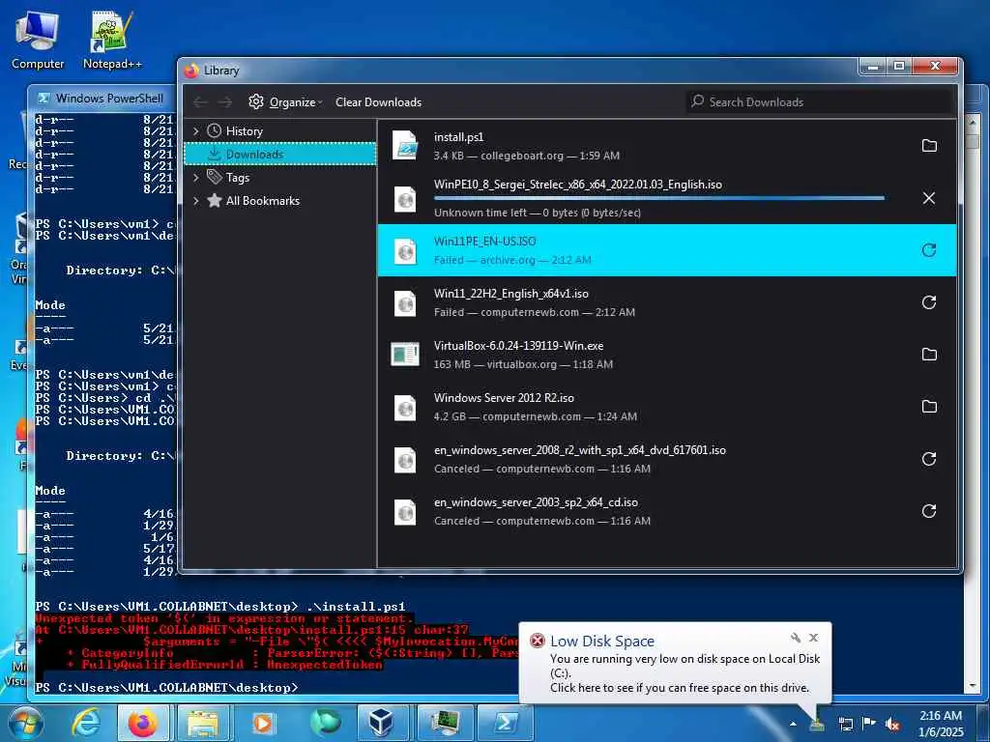Click the Windows PowerShell title bar
Image resolution: width=990 pixels, height=742 pixels.
[x=103, y=99]
